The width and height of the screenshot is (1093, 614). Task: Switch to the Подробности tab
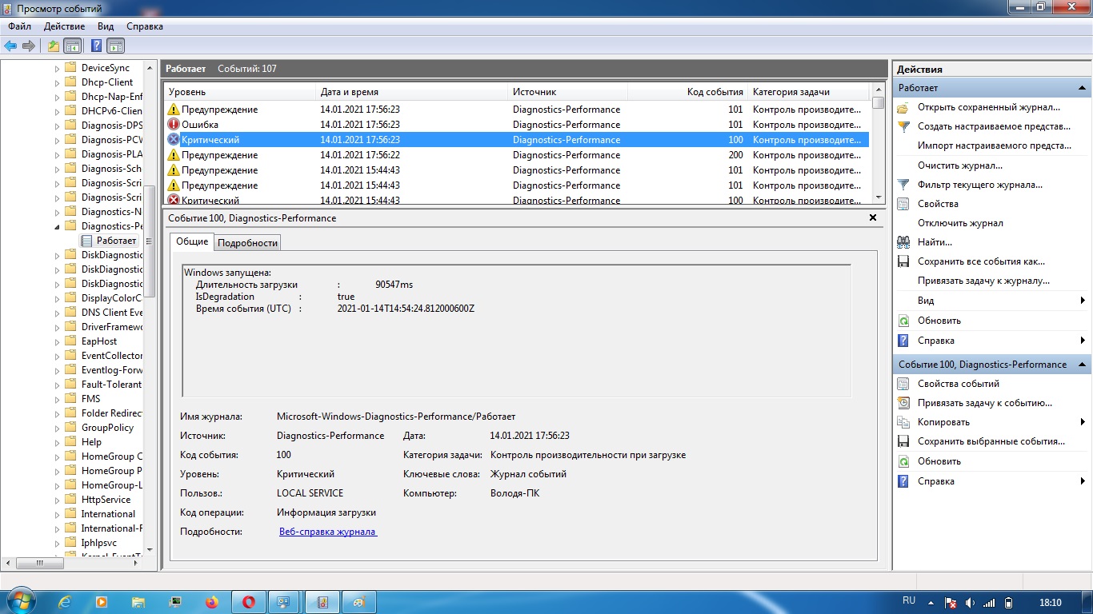point(248,242)
